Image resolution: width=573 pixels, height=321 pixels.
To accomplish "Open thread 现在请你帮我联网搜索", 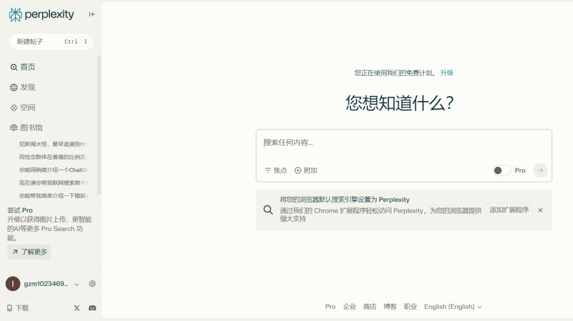I will 54,183.
